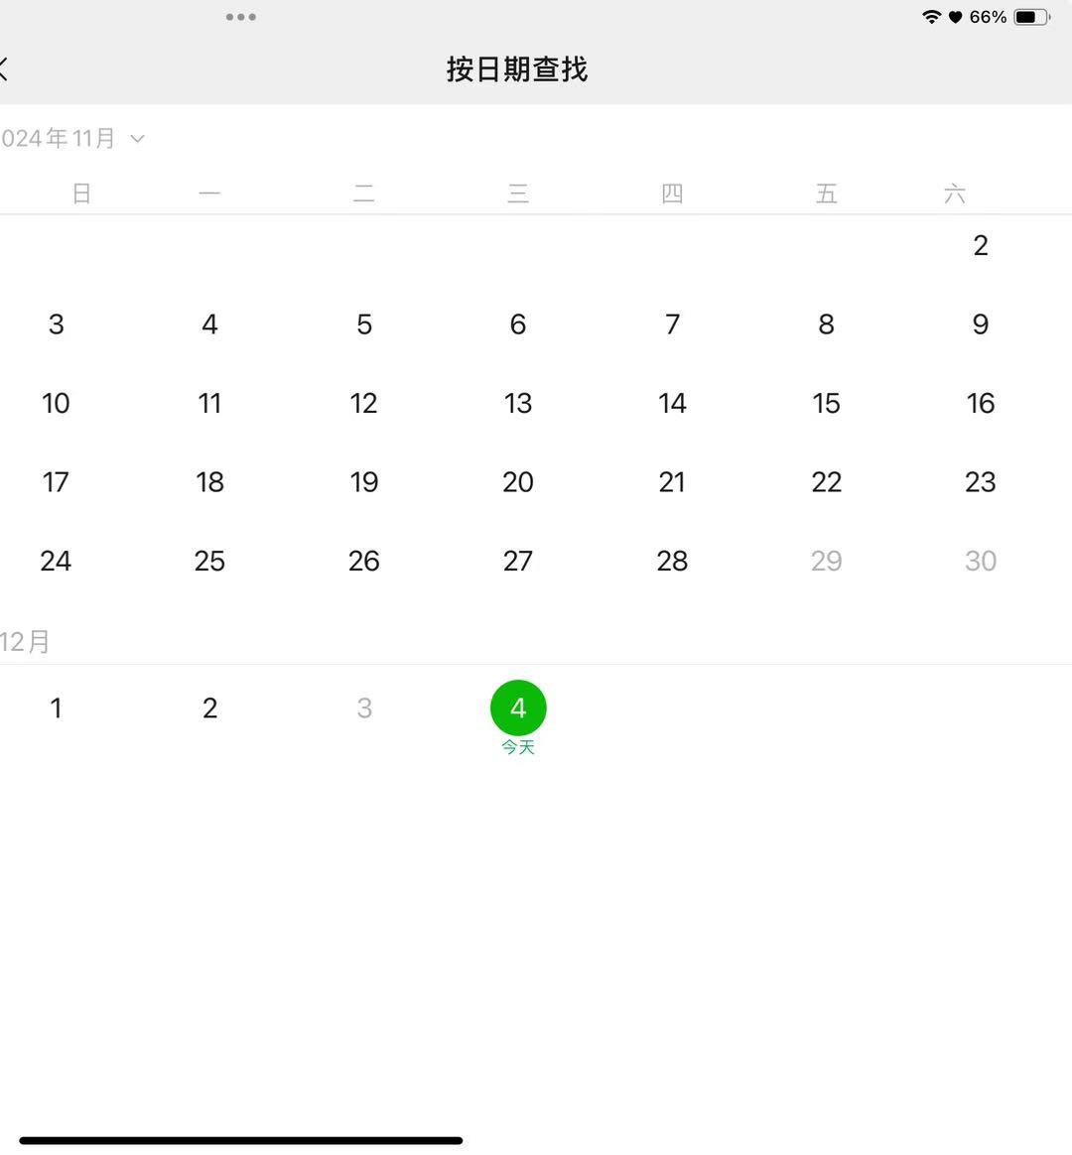Screen dimensions: 1072x1155
Task: Tap the heart icon in status bar
Action: pos(956,17)
